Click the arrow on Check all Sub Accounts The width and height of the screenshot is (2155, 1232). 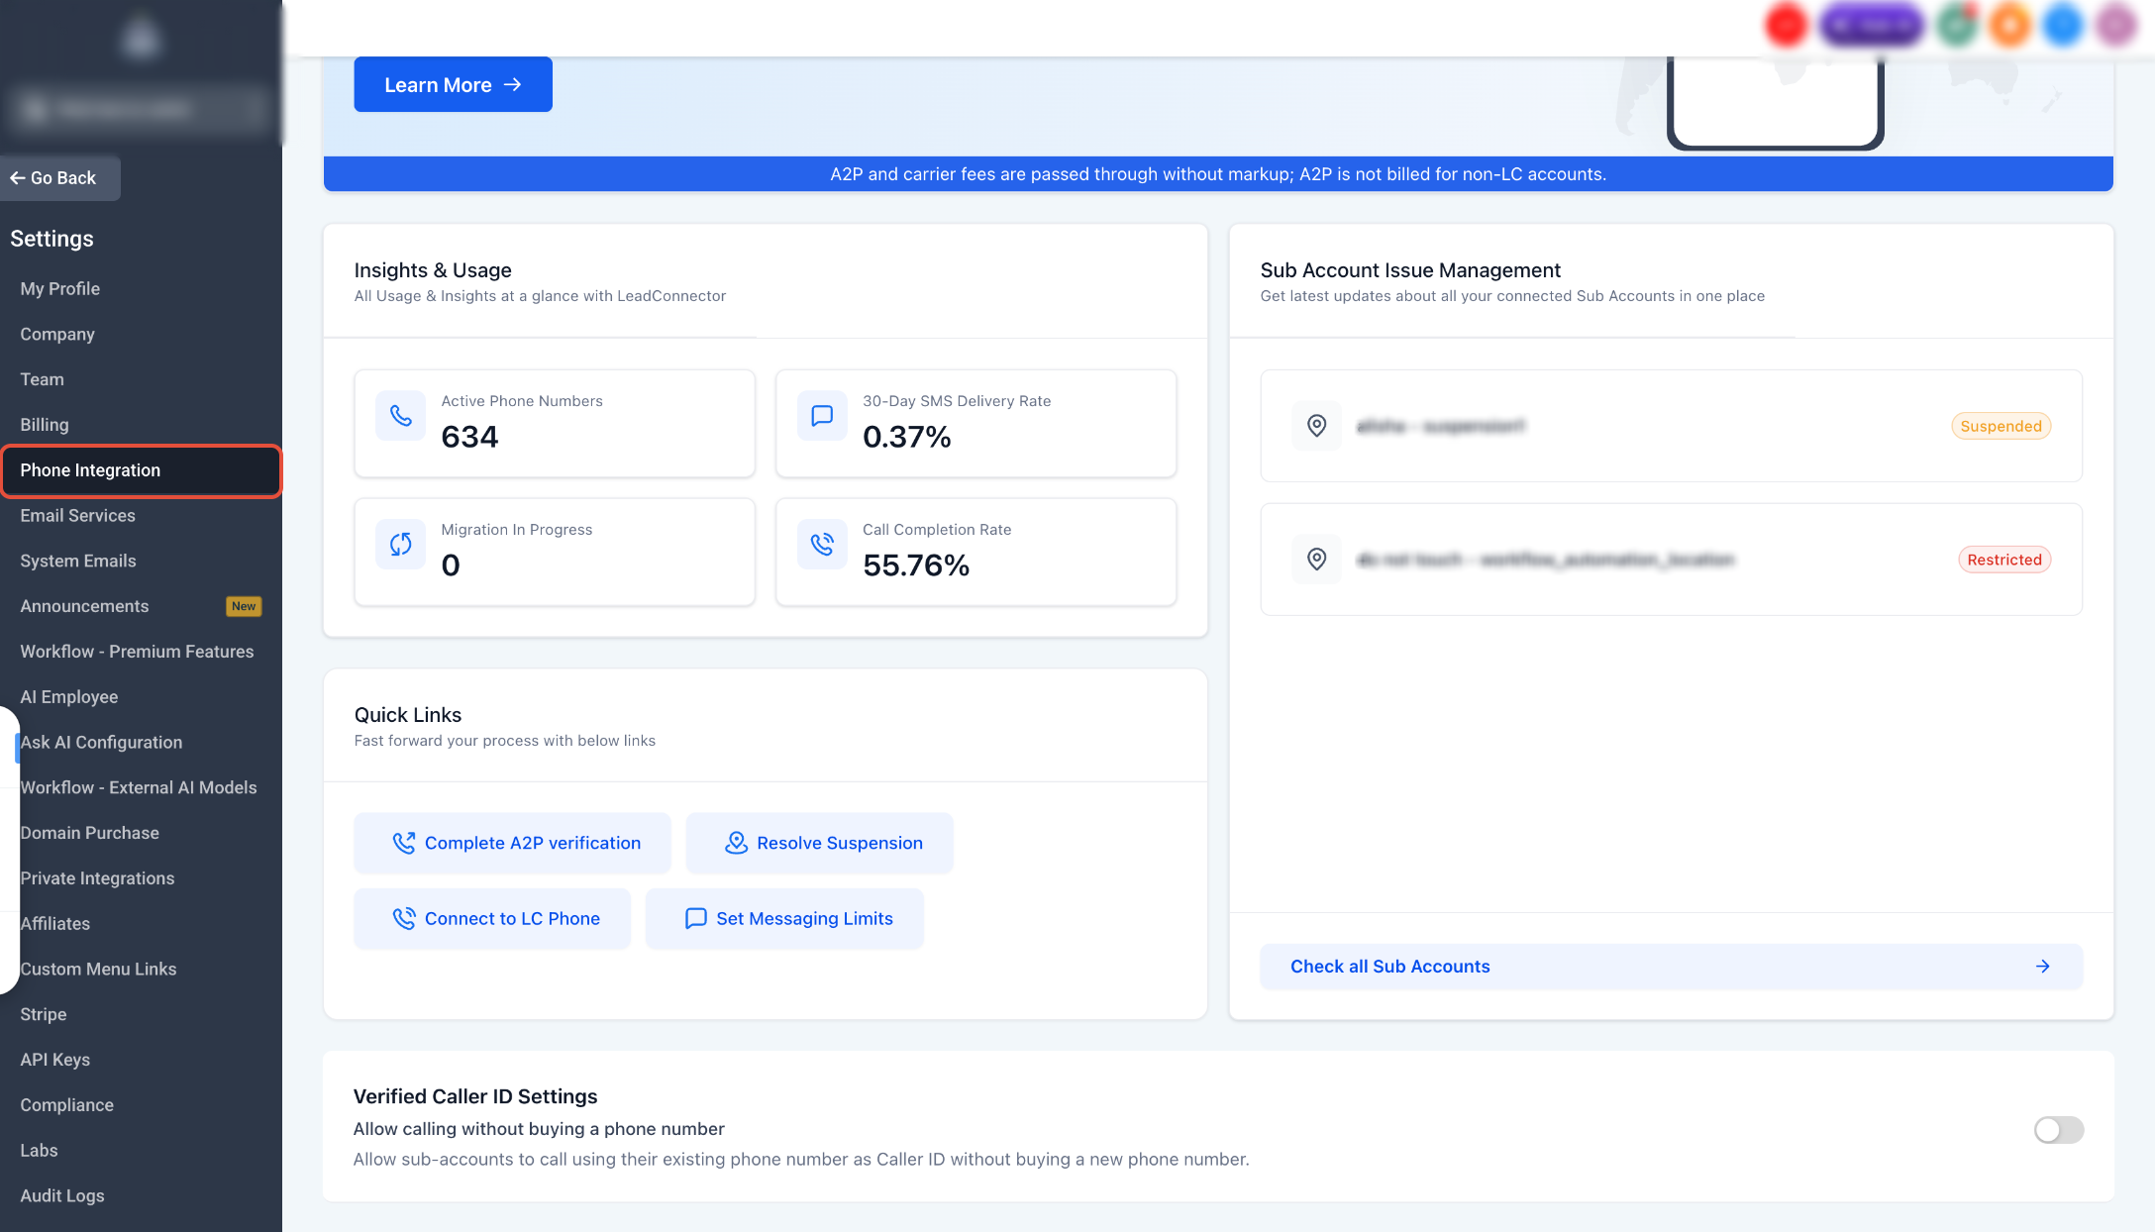[2042, 967]
